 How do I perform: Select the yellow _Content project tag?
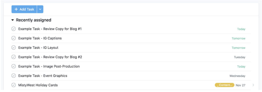(225, 85)
